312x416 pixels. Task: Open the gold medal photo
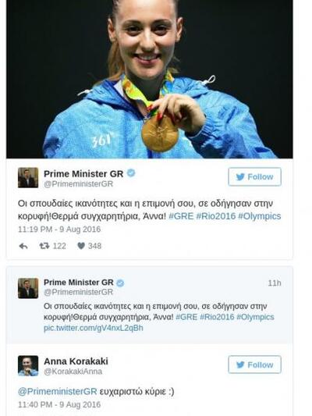(x=150, y=79)
